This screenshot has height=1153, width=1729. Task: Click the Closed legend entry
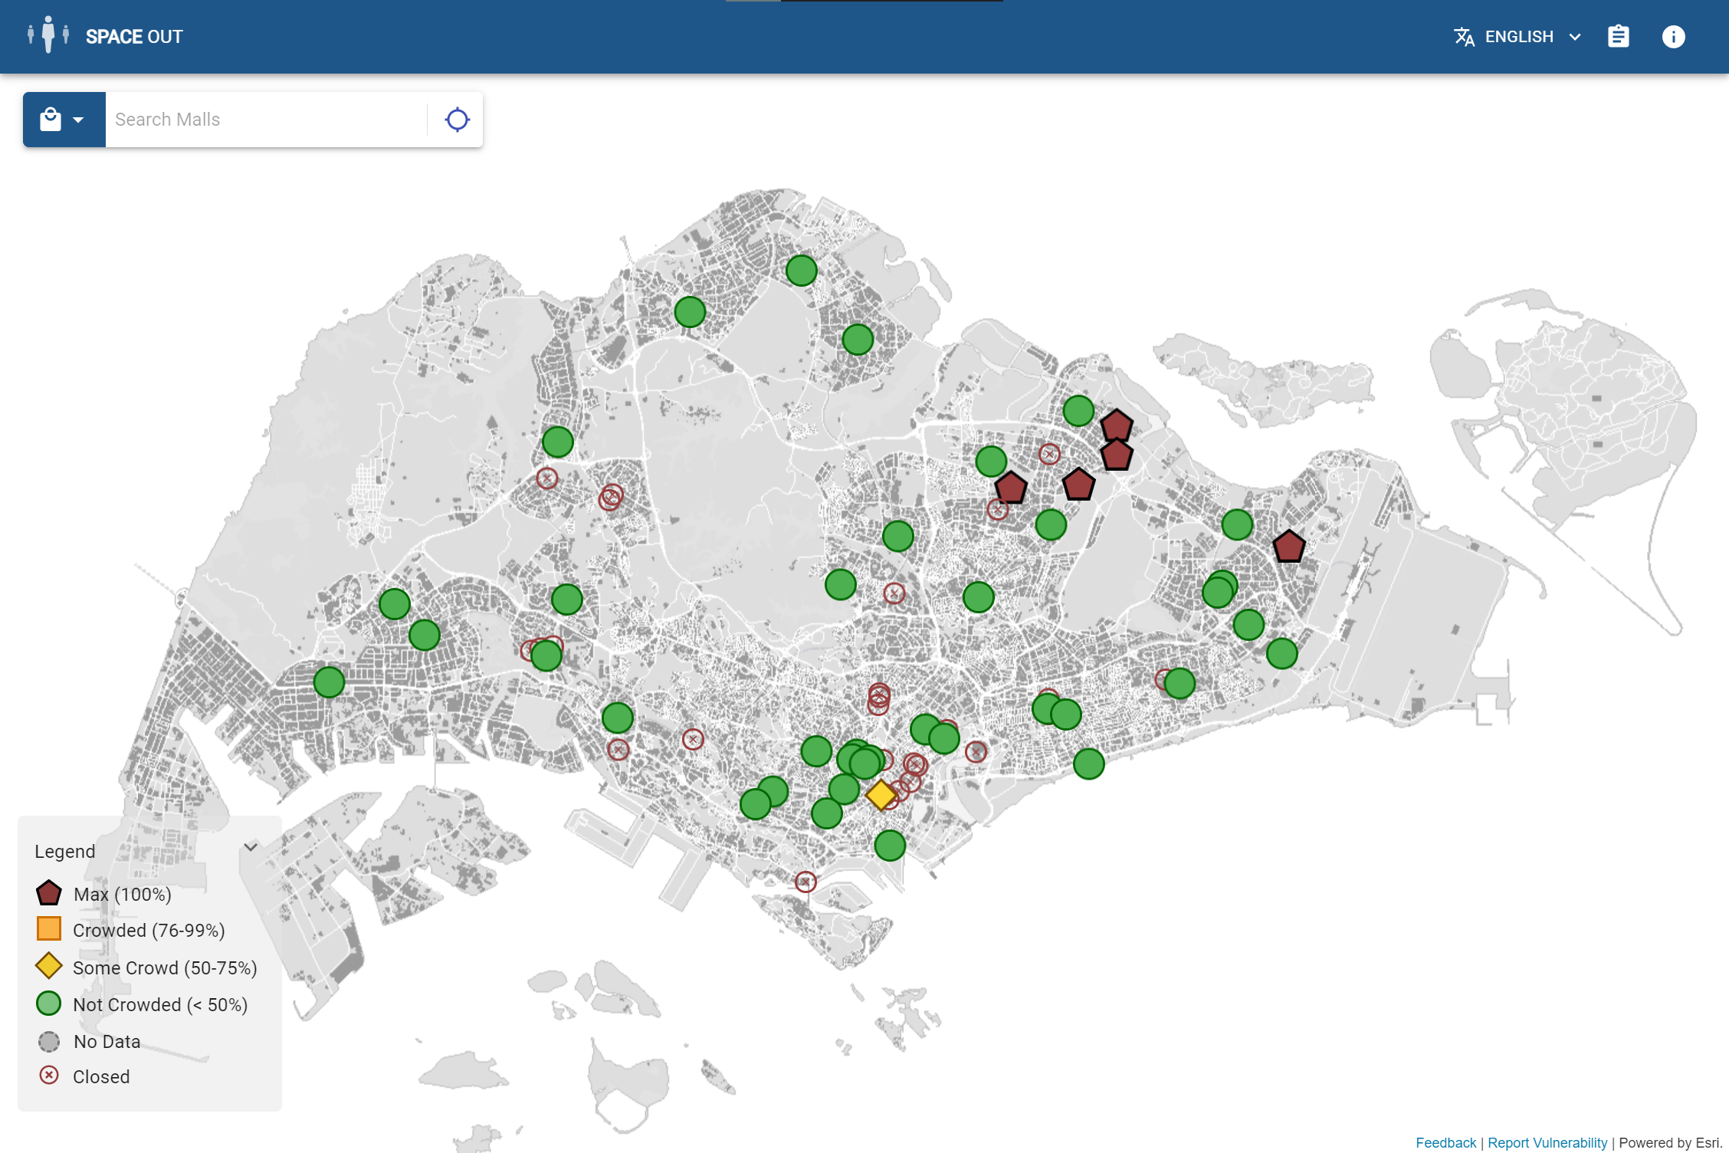100,1076
